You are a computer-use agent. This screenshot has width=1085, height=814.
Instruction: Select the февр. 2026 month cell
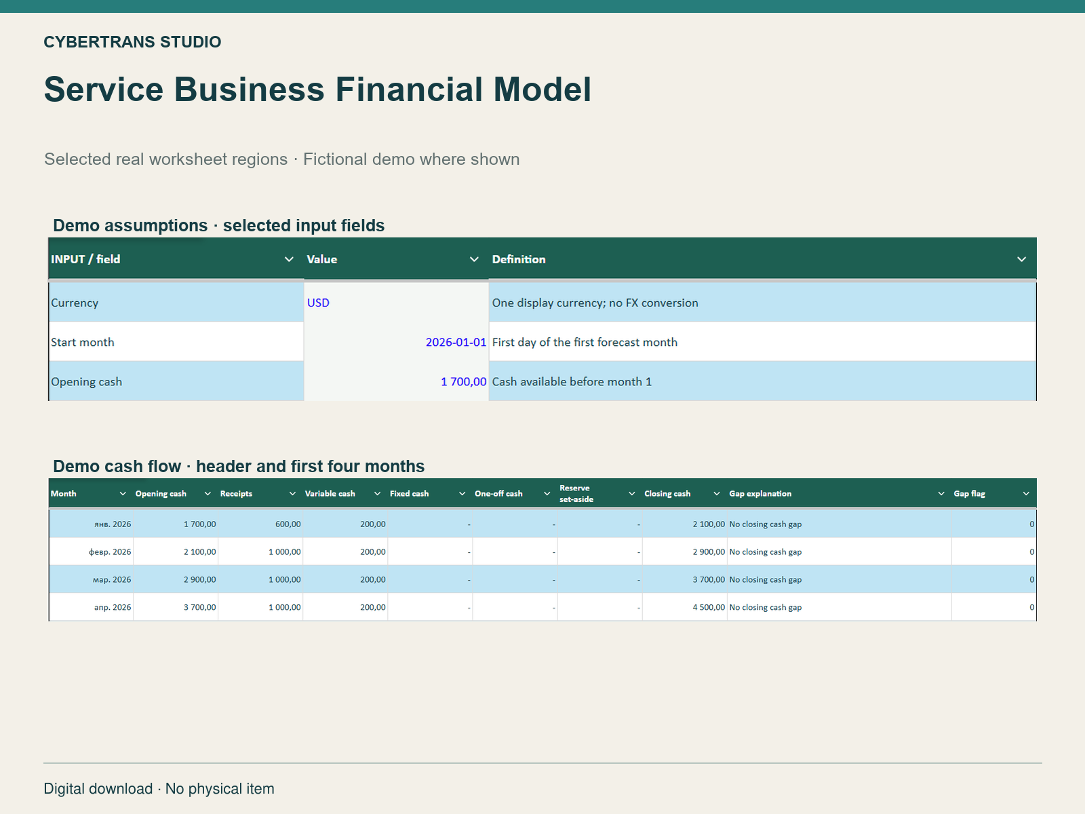click(91, 551)
